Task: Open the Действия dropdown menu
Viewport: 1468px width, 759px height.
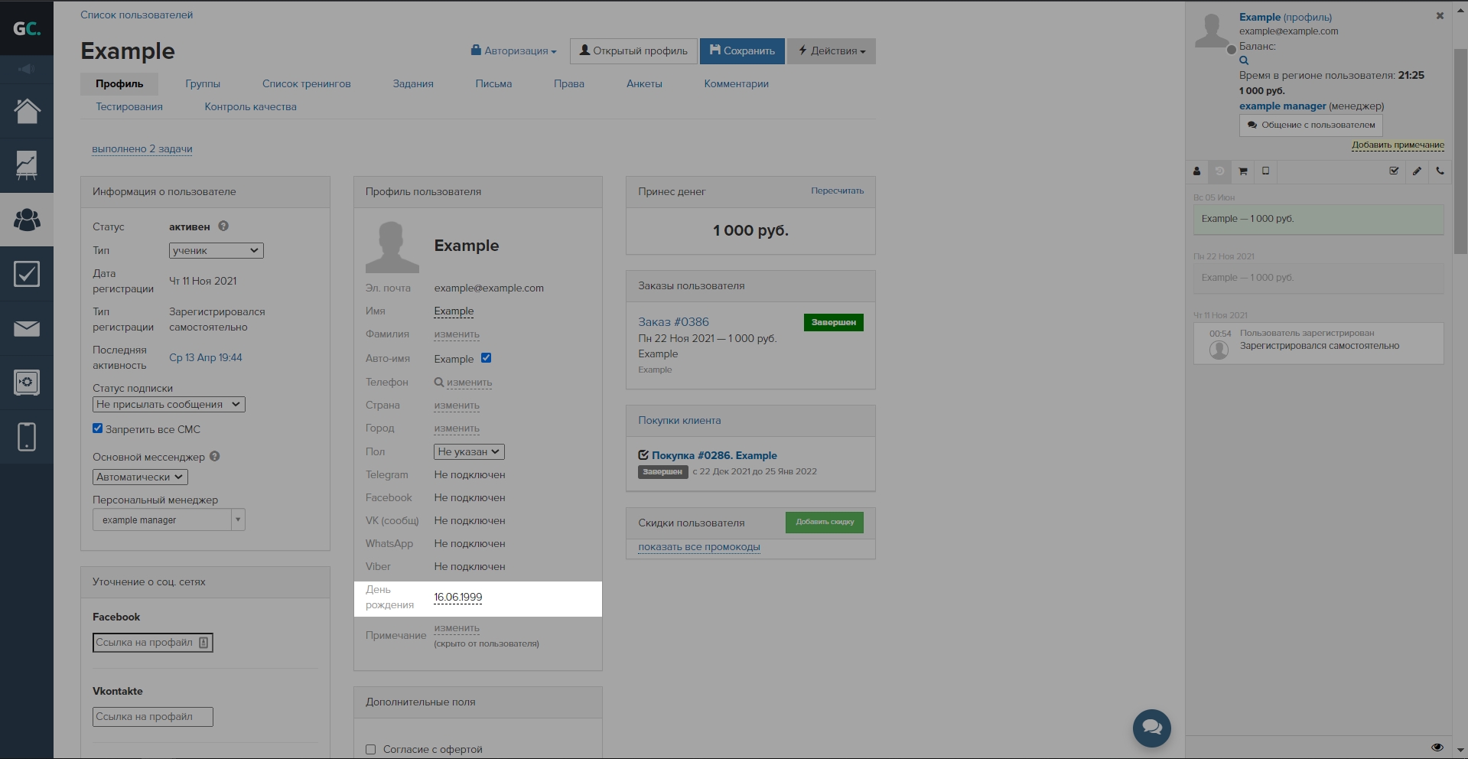Action: coord(832,51)
